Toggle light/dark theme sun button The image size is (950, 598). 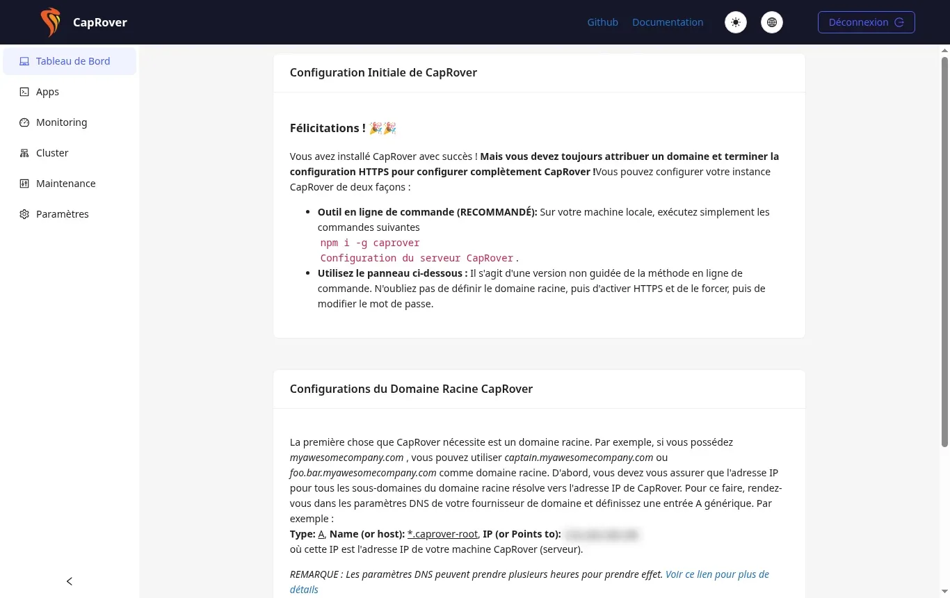pyautogui.click(x=736, y=22)
